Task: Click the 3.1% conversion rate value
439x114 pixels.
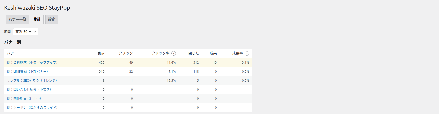Action: click(245, 63)
